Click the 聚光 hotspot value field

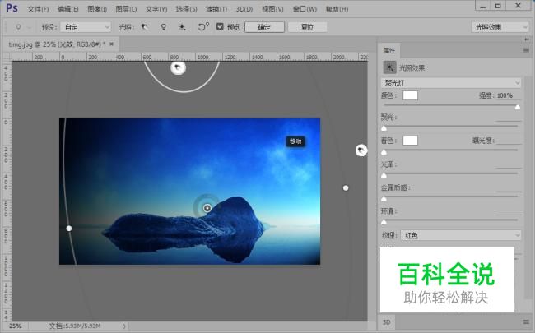tap(509, 118)
